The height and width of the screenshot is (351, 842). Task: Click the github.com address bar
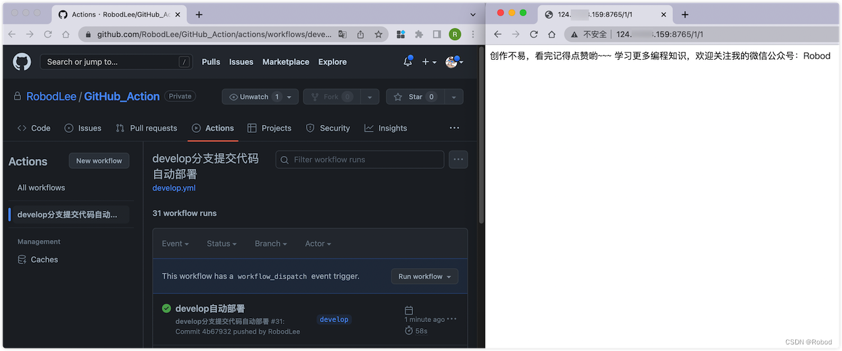coord(214,34)
